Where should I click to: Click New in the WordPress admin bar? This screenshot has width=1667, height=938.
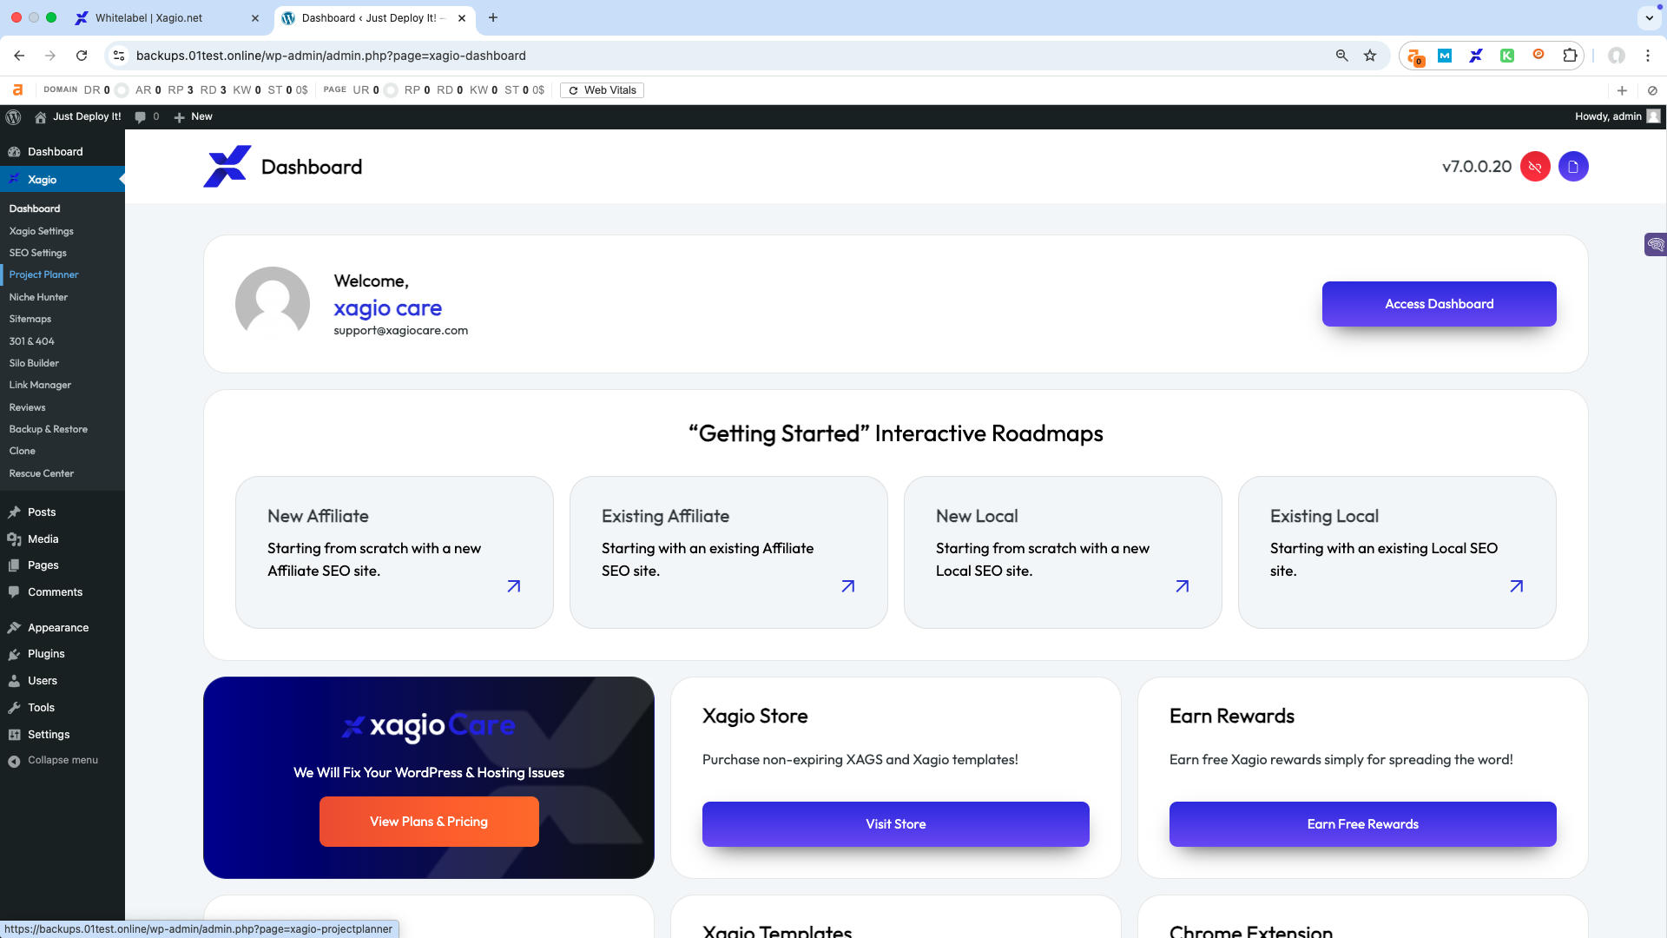pos(193,116)
